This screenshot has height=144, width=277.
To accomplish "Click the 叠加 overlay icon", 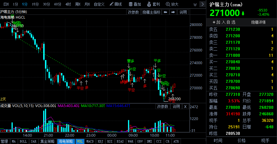I will (x=135, y=4).
